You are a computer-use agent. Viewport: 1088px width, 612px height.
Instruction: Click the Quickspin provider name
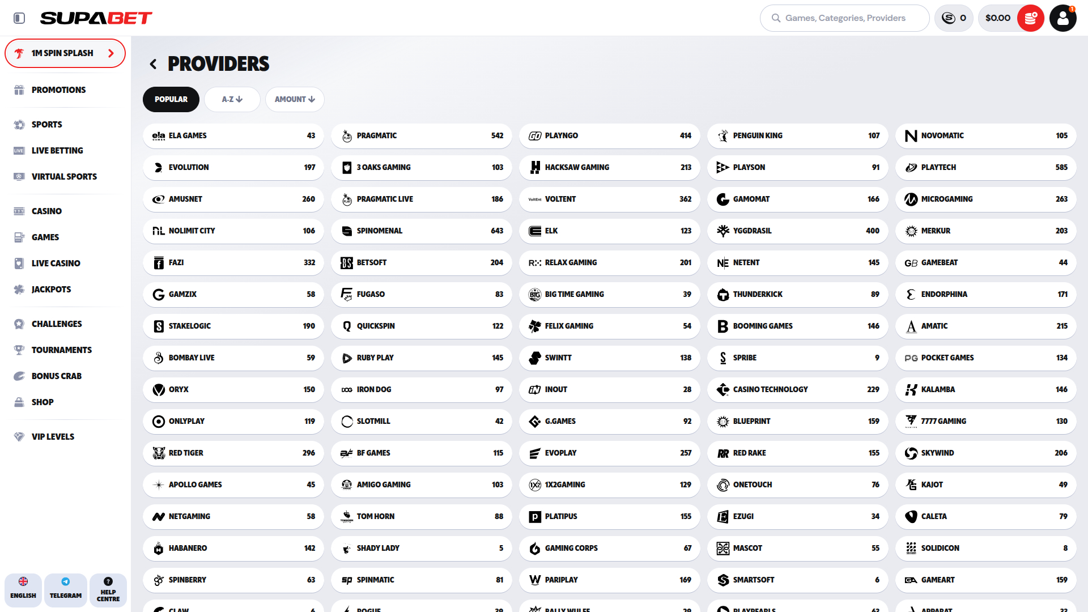(x=376, y=326)
